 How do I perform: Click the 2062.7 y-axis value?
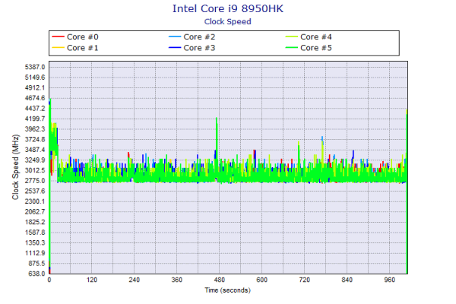click(x=35, y=212)
